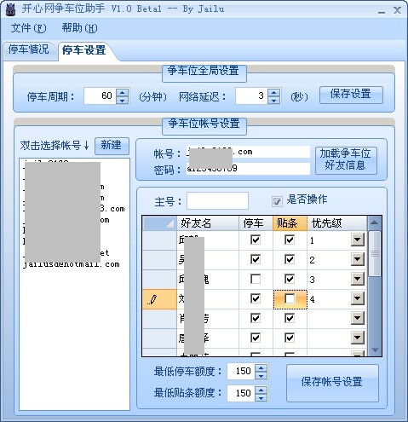Image resolution: width=408 pixels, height=422 pixels.
Task: Expand priority dropdown for the row showing 4
Action: pyautogui.click(x=358, y=299)
